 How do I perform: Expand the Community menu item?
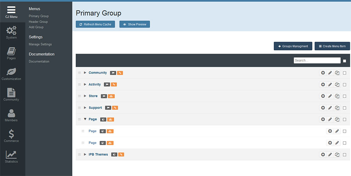pos(85,73)
